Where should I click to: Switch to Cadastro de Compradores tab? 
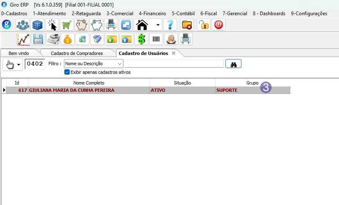[76, 53]
